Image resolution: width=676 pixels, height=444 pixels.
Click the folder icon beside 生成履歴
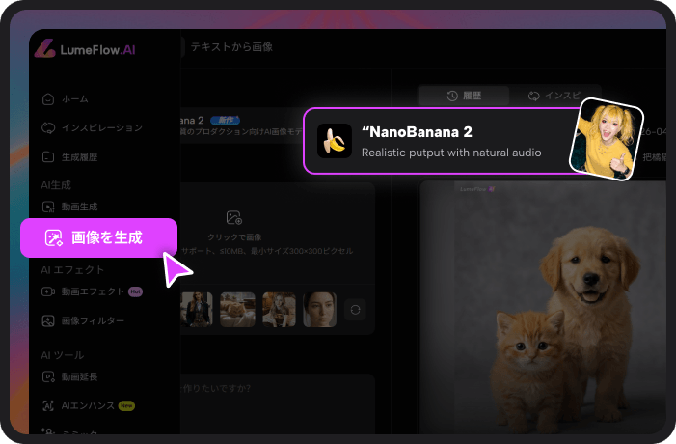[48, 157]
